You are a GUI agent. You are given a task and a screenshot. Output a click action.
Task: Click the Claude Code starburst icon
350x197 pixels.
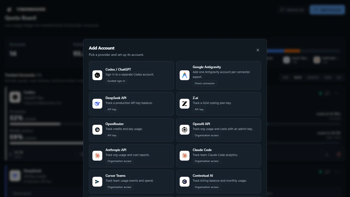pos(185,156)
